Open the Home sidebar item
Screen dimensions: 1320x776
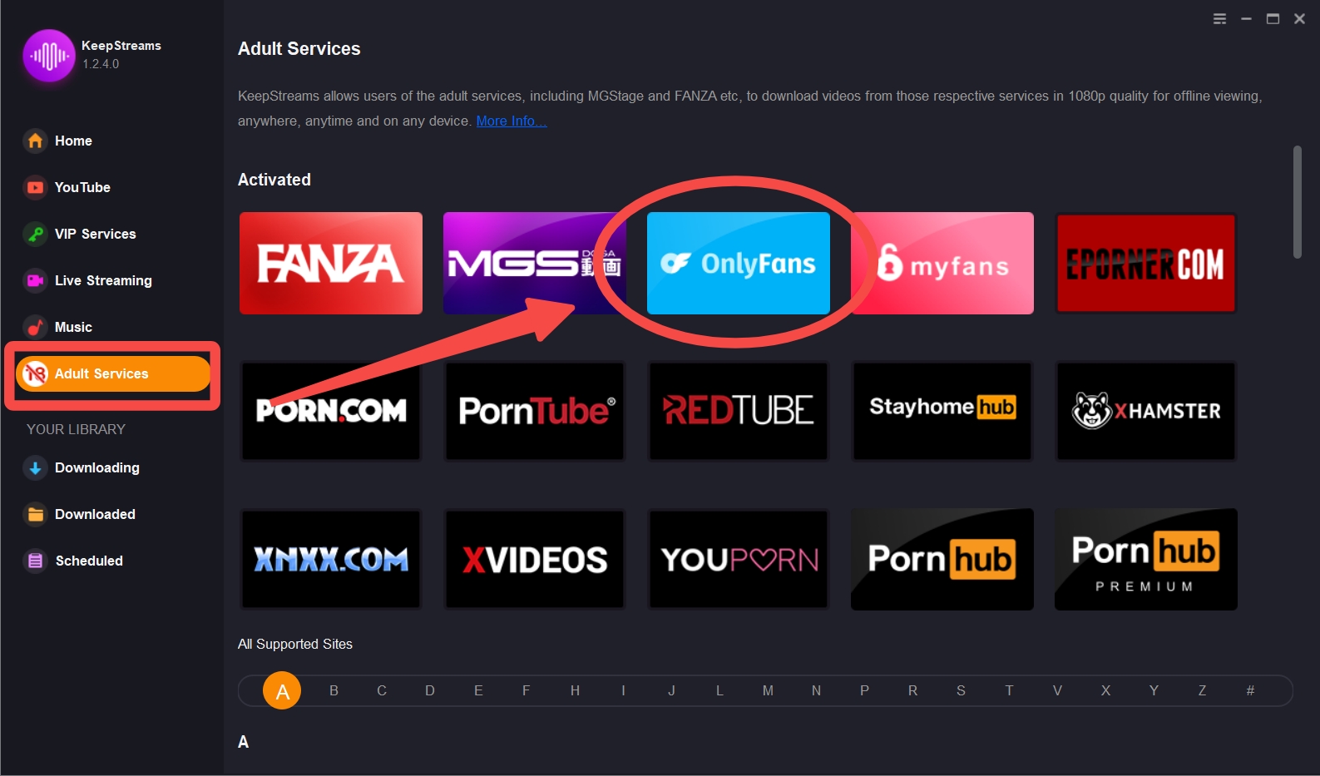[58, 141]
